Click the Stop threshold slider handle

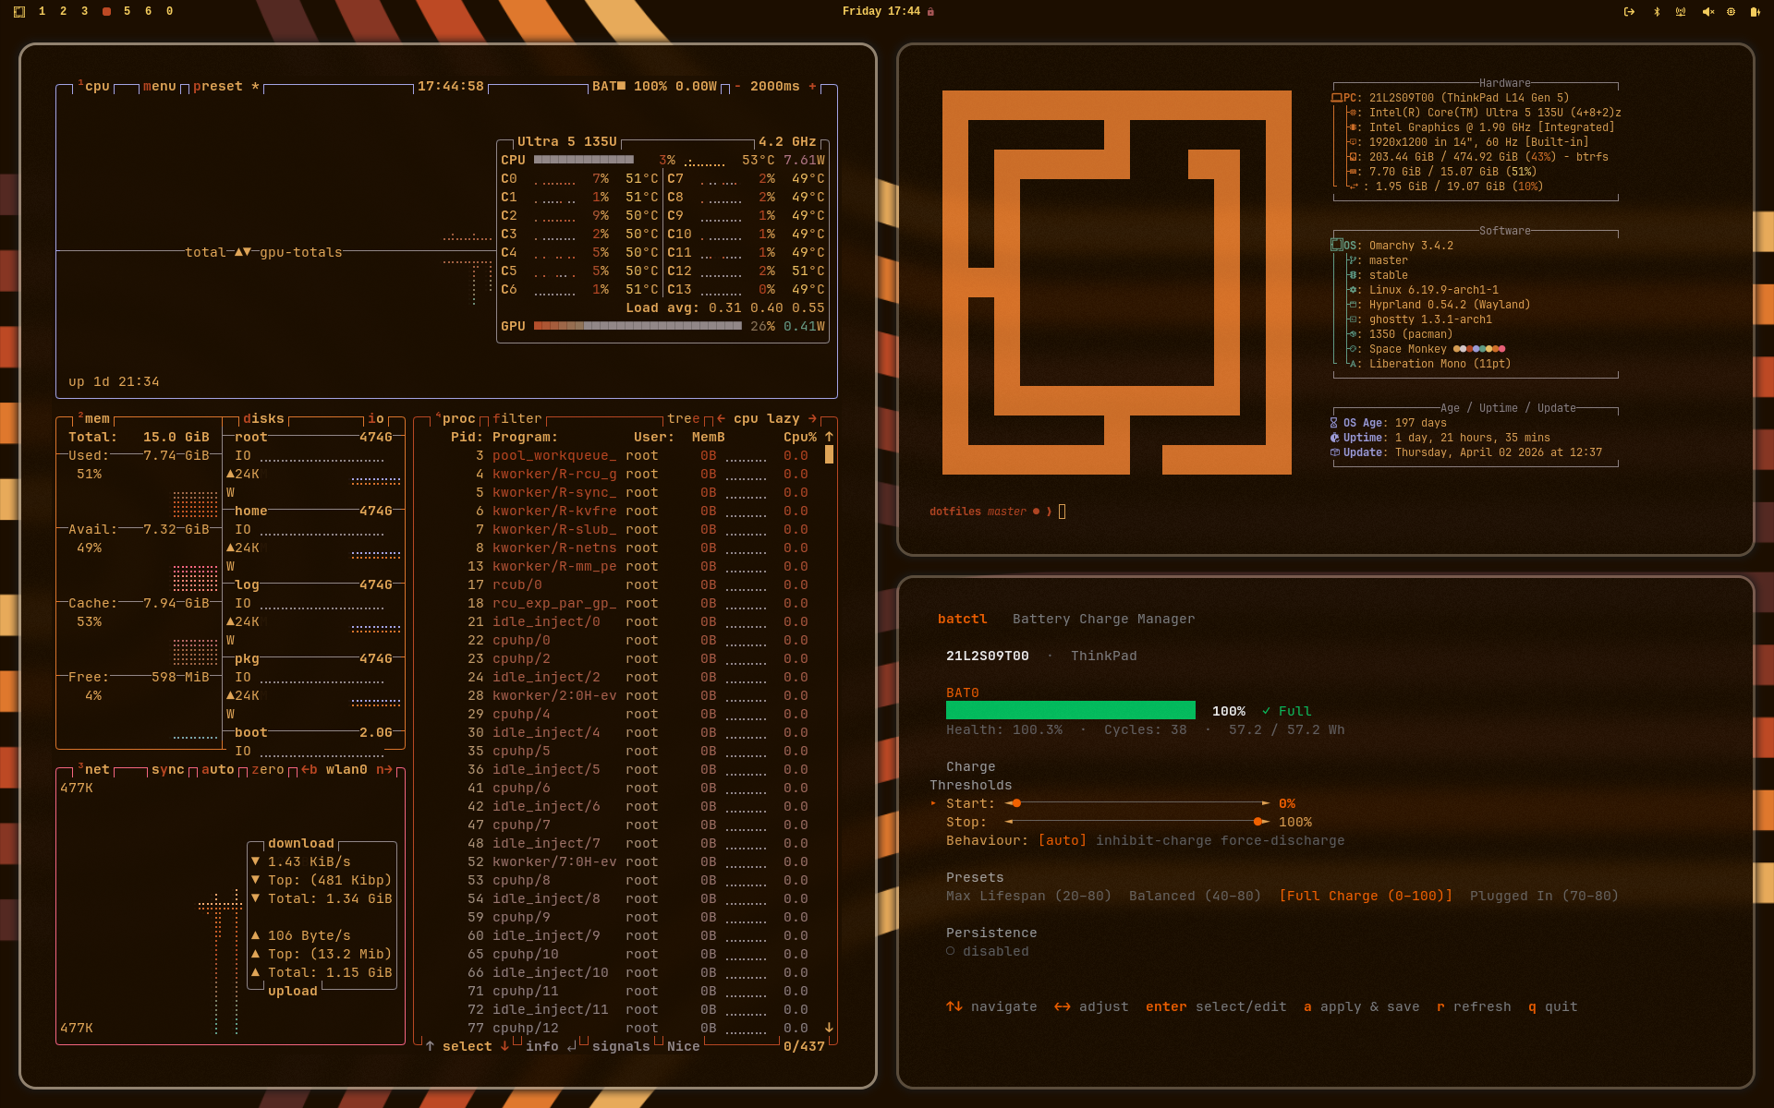1258,822
